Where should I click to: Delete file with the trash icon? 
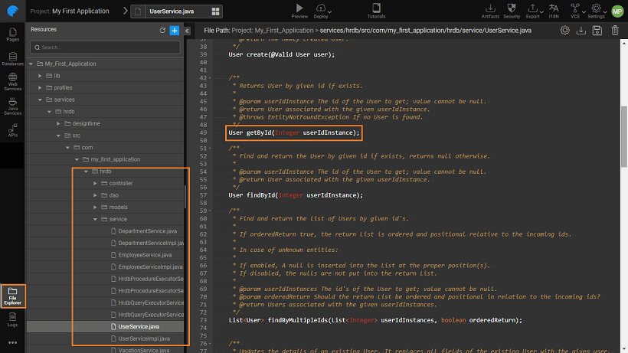click(x=615, y=31)
